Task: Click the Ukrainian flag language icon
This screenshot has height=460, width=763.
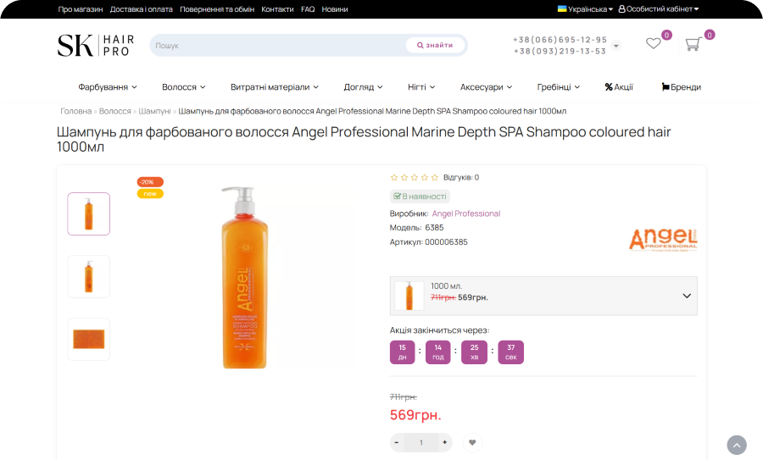Action: click(562, 8)
